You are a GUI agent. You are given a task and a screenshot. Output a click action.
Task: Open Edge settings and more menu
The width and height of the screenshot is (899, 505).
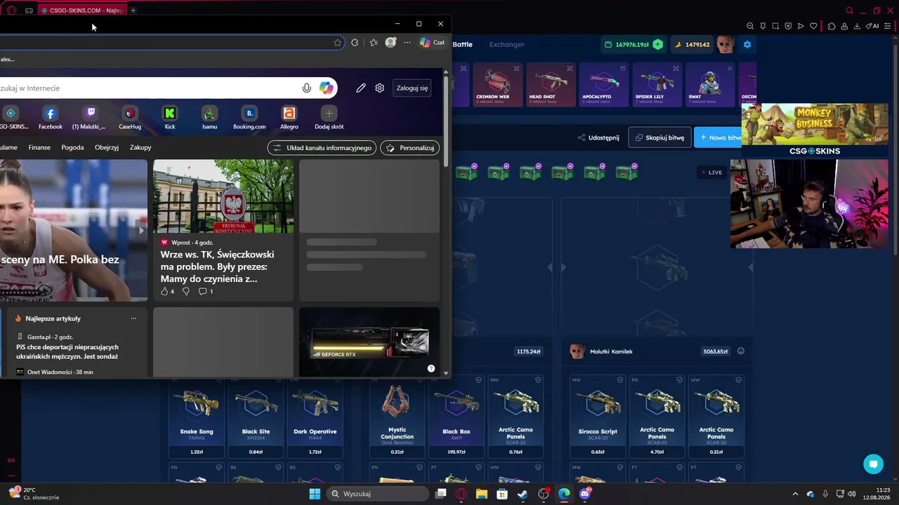pyautogui.click(x=407, y=43)
